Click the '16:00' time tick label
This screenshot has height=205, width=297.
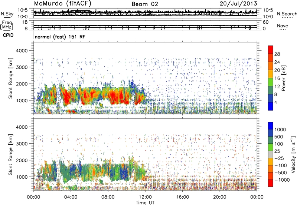[x=182, y=197]
